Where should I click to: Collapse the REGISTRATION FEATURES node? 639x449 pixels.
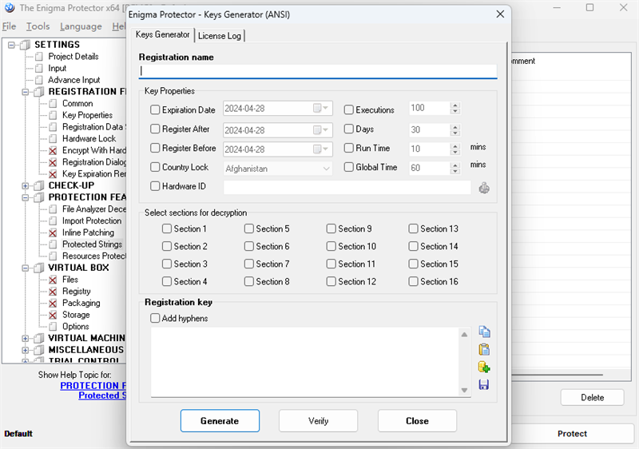tap(26, 92)
